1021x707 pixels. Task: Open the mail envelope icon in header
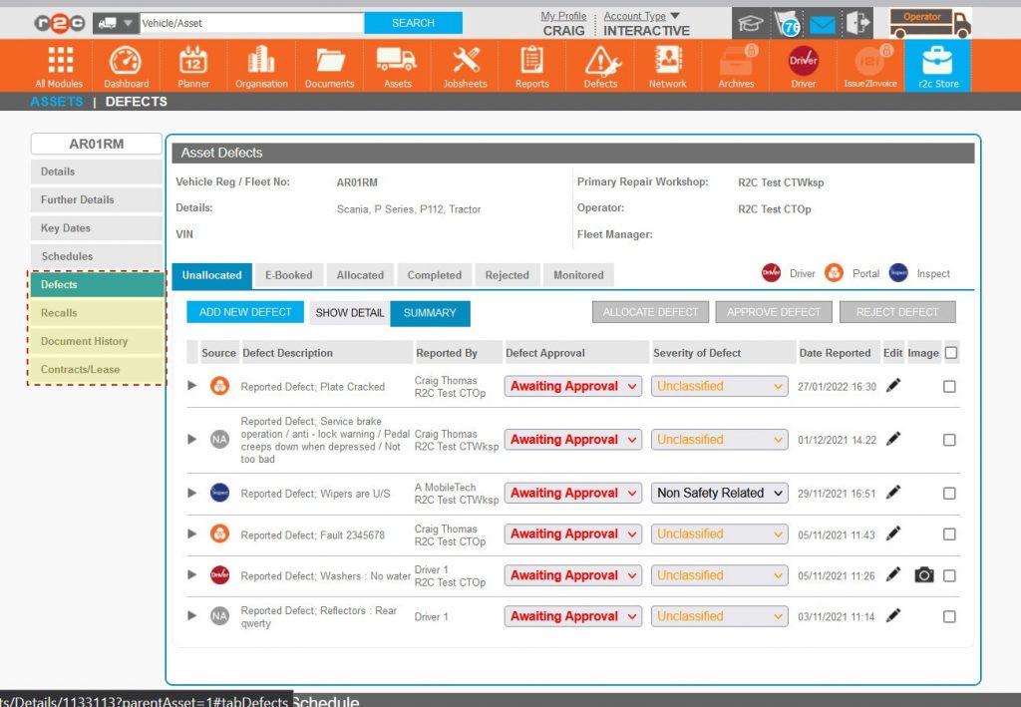pyautogui.click(x=823, y=24)
